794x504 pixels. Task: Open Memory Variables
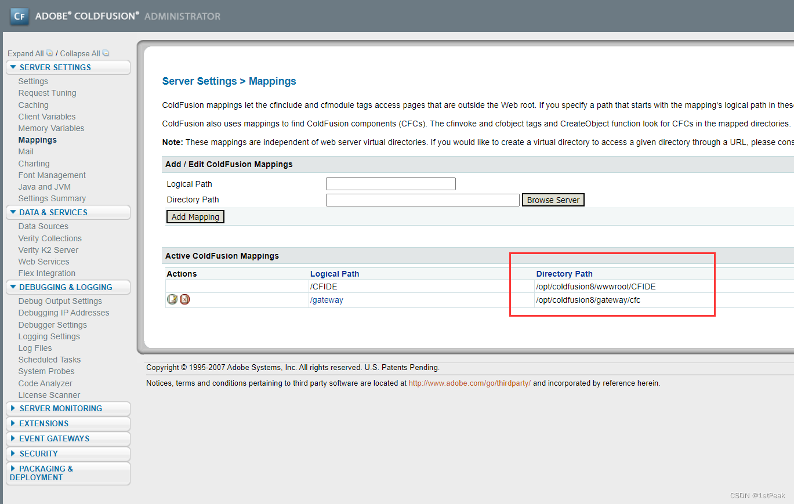click(51, 128)
